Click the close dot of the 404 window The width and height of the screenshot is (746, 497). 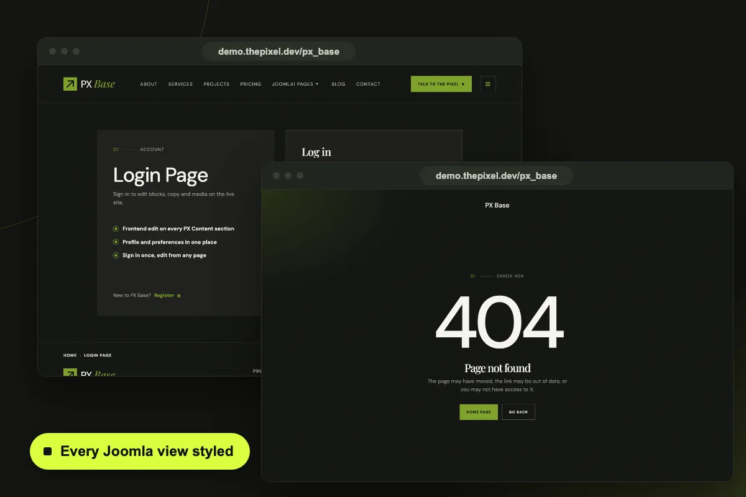point(277,176)
